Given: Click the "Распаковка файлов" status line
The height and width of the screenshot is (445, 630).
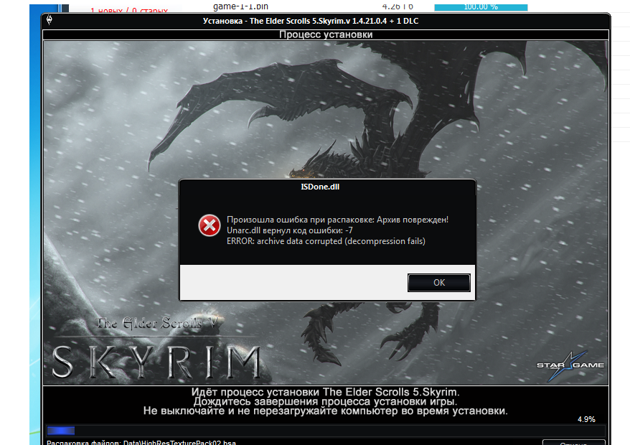Looking at the screenshot, I should coord(141,443).
